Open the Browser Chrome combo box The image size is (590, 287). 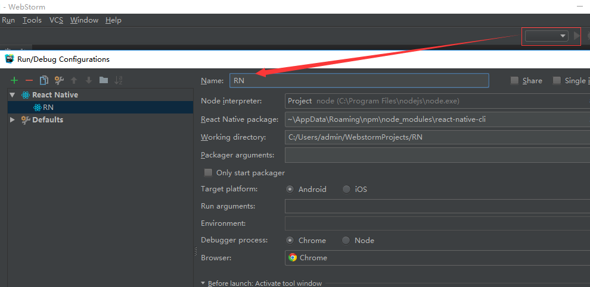click(x=437, y=258)
